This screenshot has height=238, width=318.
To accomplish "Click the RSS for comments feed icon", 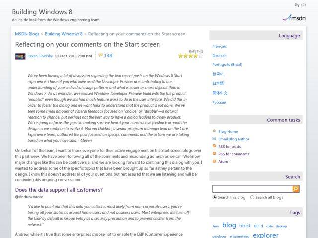I will [214, 154].
